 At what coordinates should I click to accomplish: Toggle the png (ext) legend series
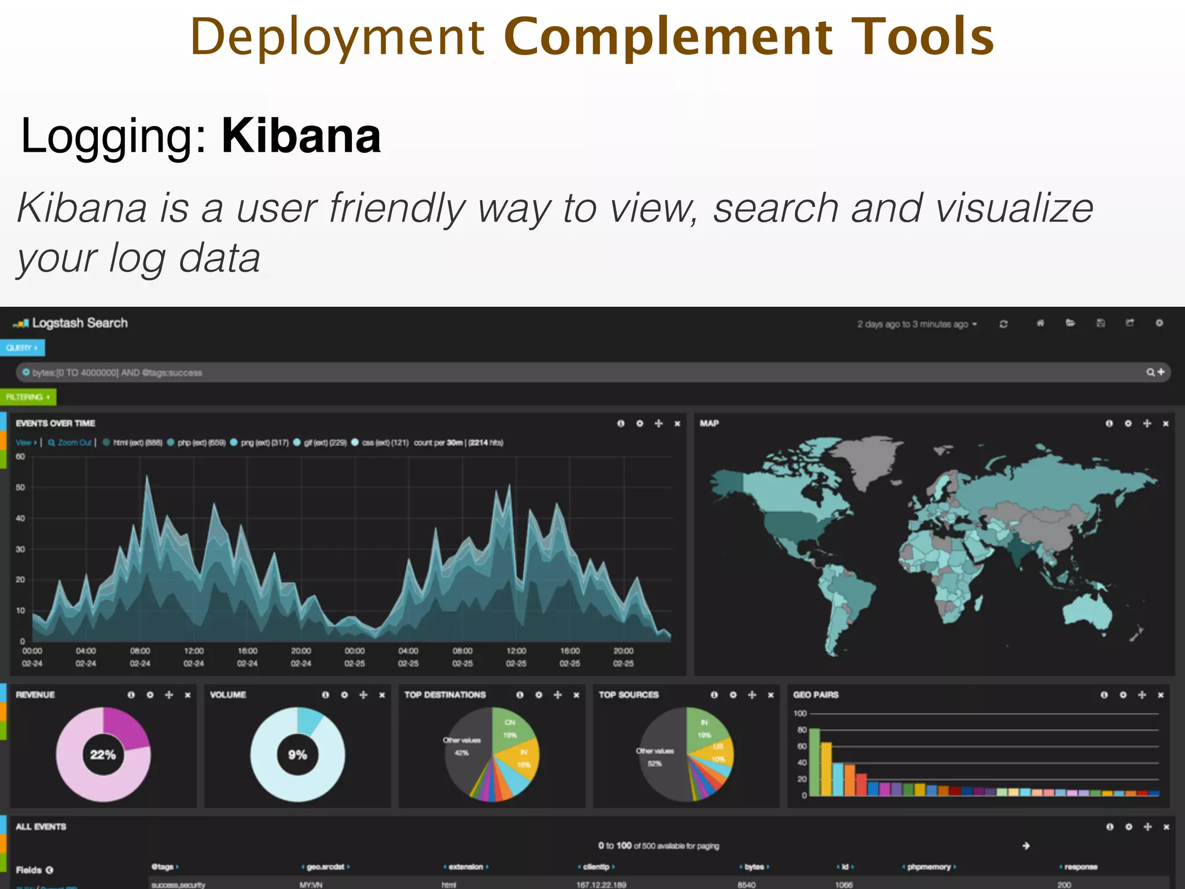tap(259, 443)
